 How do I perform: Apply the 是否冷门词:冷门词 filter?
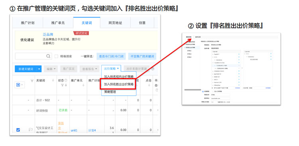(111, 57)
